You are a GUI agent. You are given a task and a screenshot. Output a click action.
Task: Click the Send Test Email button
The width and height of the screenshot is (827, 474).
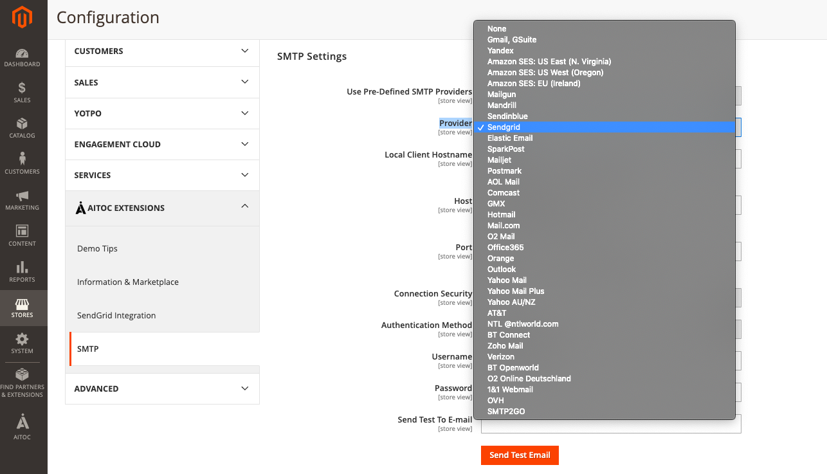tap(520, 455)
